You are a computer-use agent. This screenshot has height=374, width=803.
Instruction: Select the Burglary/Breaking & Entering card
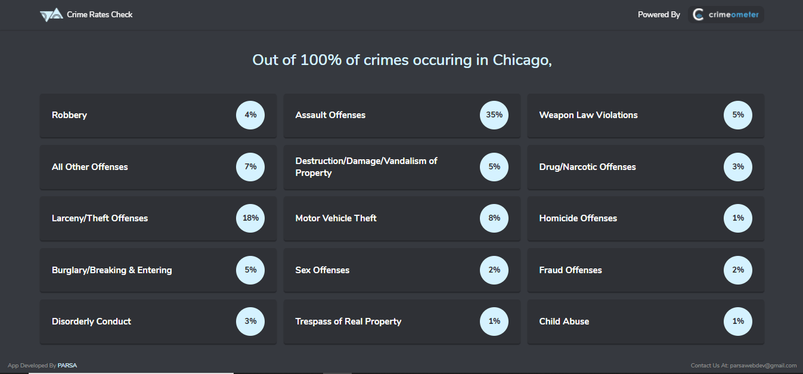click(158, 270)
